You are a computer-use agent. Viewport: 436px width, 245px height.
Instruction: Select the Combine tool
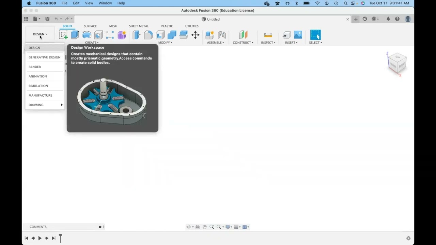pos(172,35)
